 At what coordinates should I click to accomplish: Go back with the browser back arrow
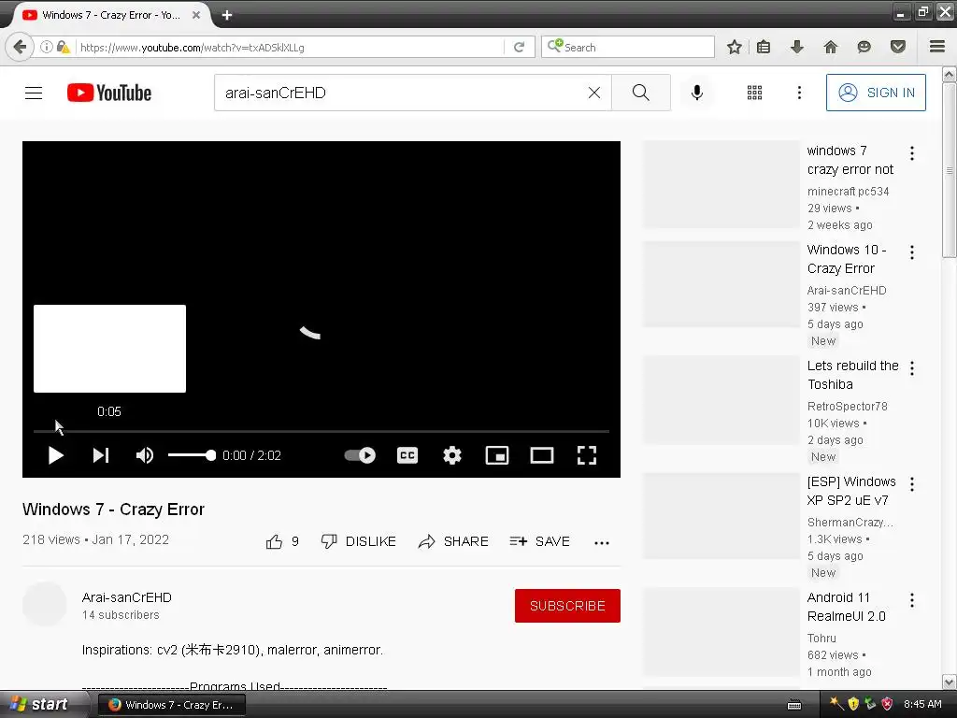(x=20, y=47)
